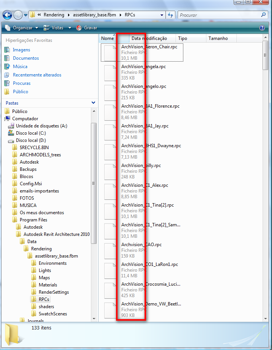Screen dimensions: 272x350
Task: Go back using the Back arrow button
Action: [7, 15]
